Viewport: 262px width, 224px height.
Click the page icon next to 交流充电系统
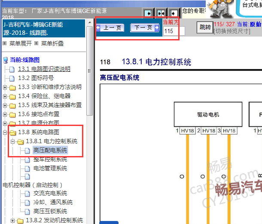tap(27, 194)
